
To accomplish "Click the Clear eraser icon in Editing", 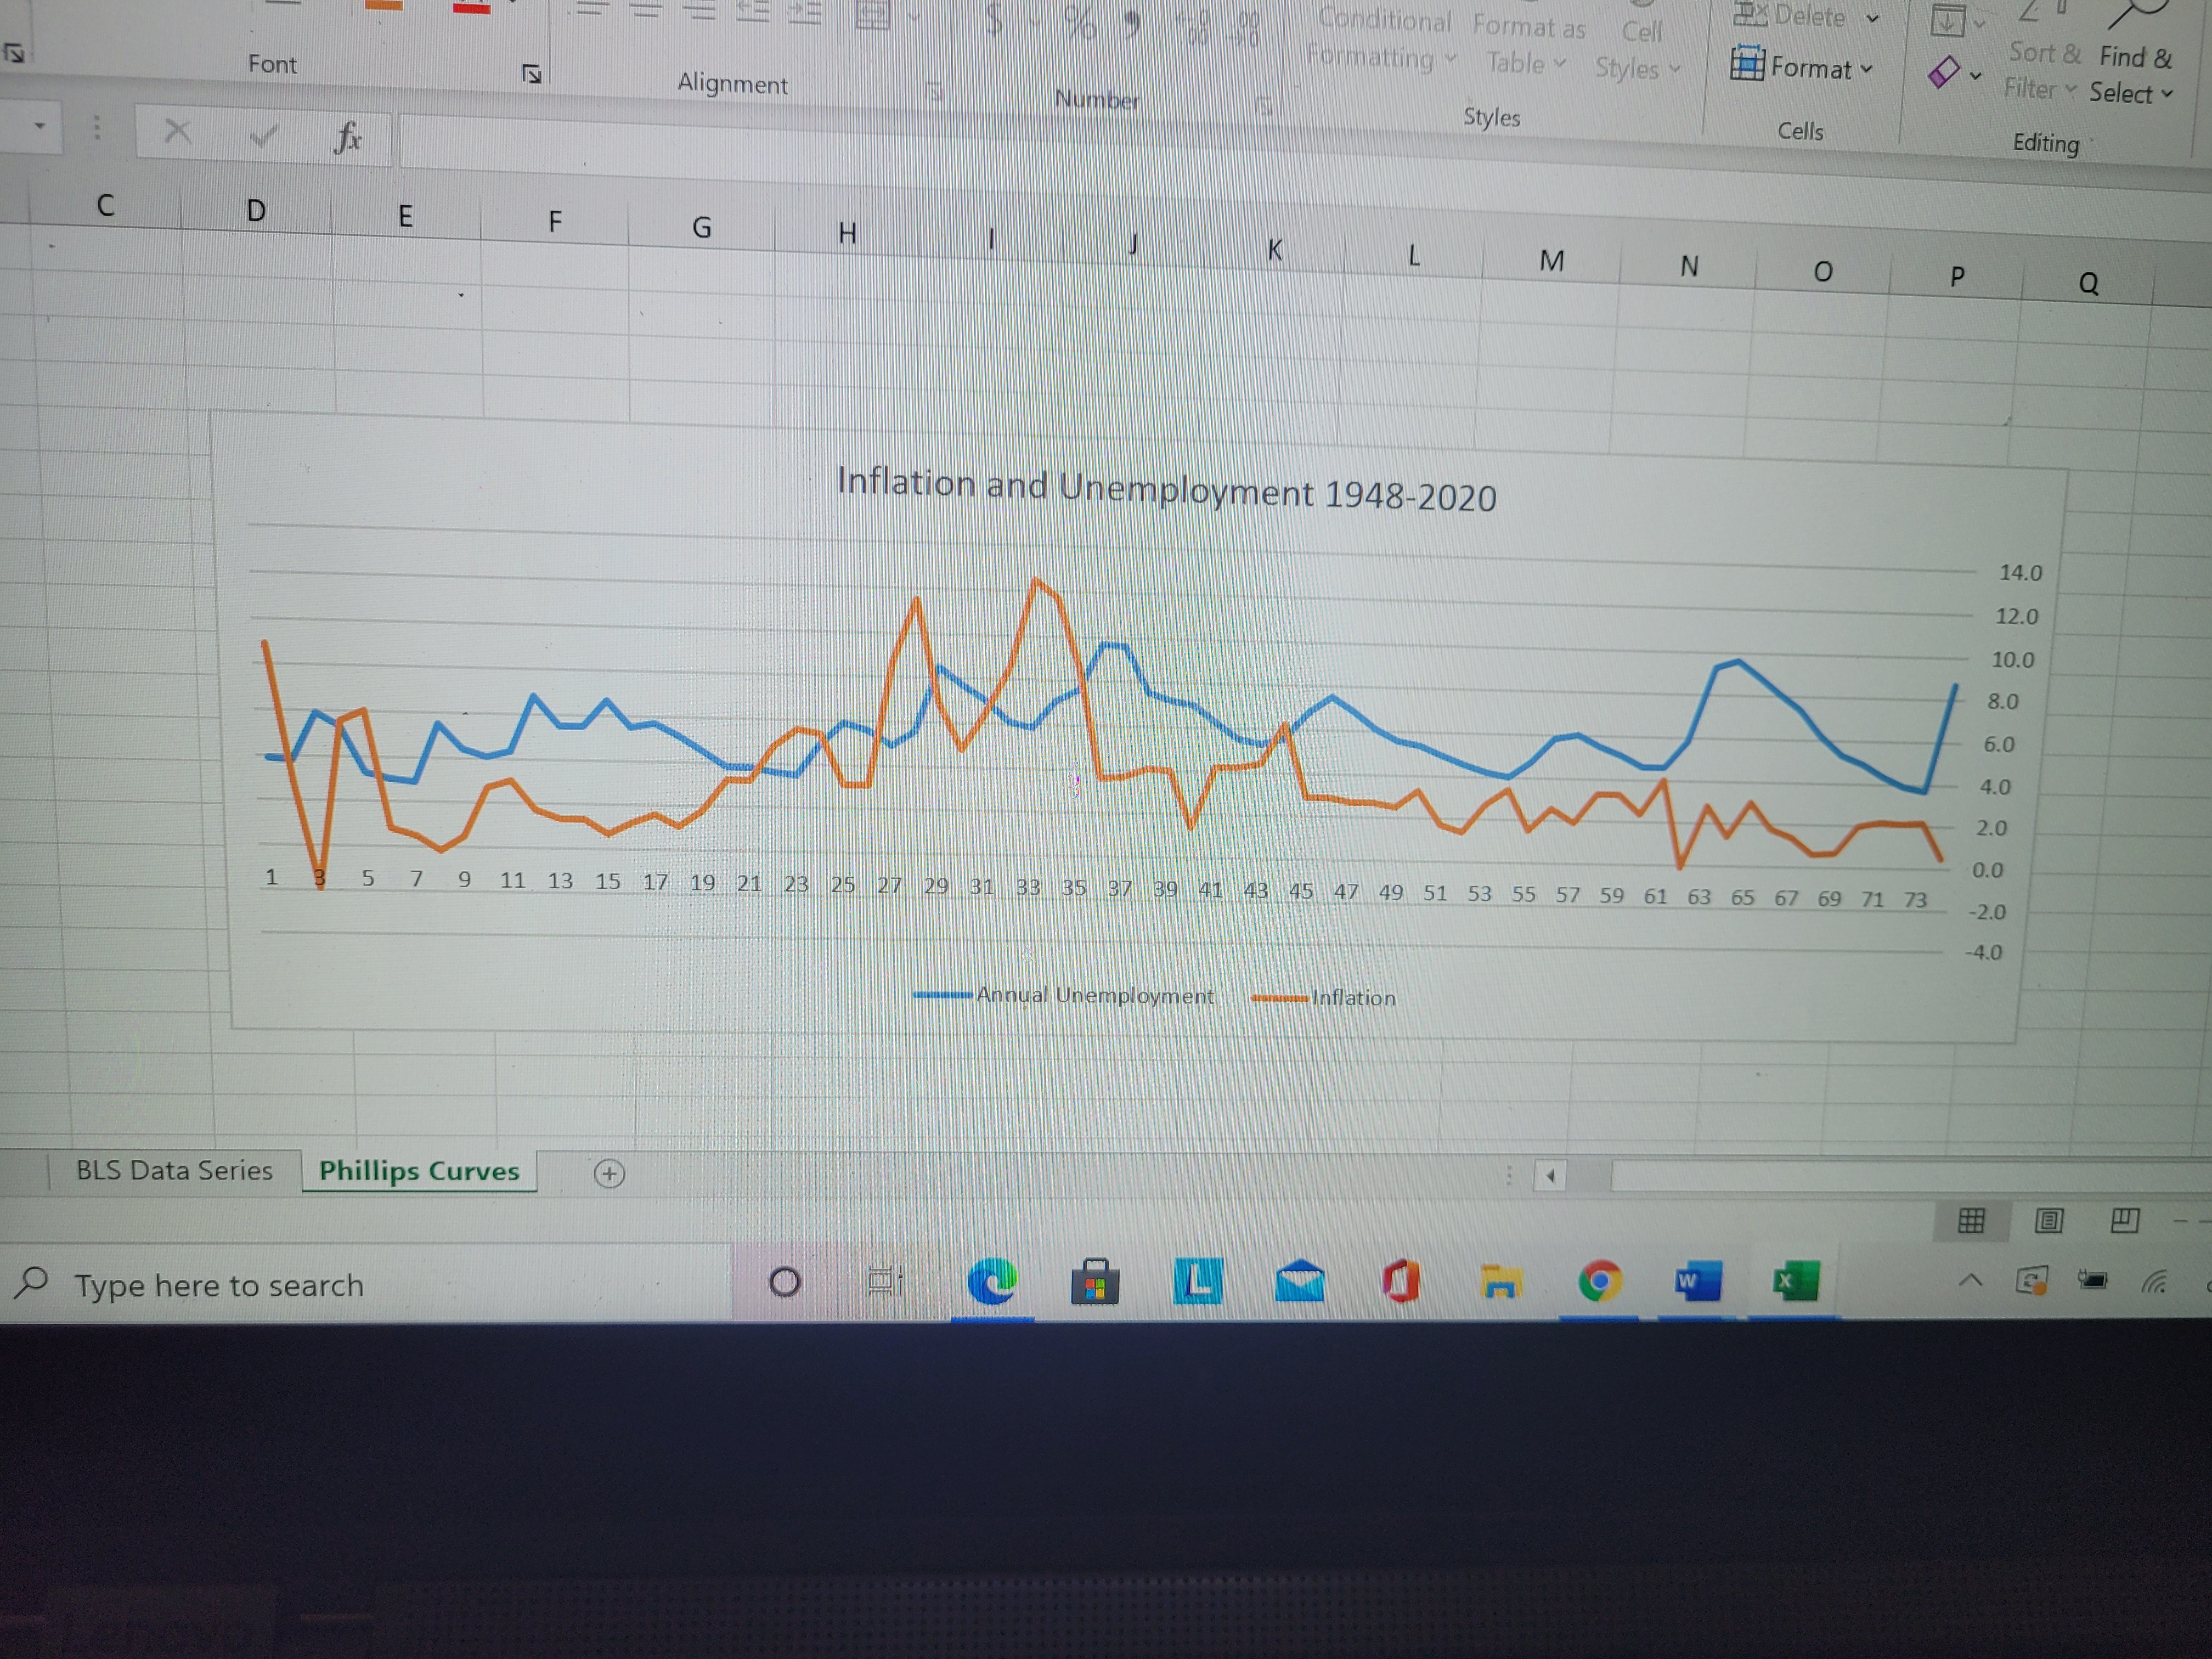I will click(x=1943, y=73).
